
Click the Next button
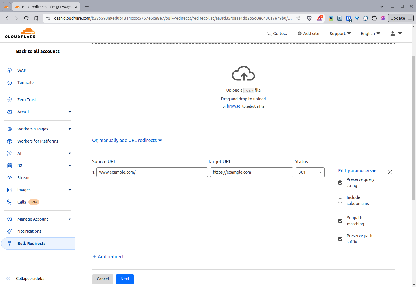tap(125, 279)
